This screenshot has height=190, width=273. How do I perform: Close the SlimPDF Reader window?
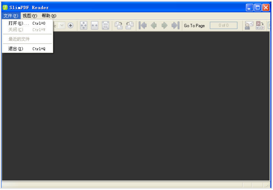pyautogui.click(x=266, y=7)
